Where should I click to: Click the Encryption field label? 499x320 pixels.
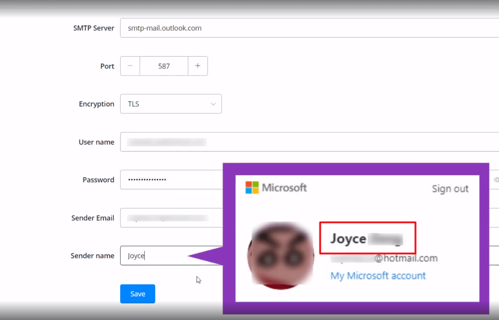[x=96, y=104]
